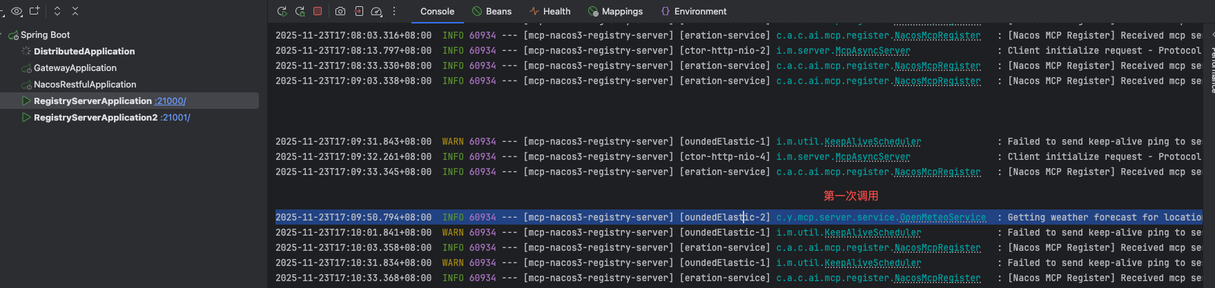This screenshot has height=288, width=1215.
Task: Select NacosRestfulApplication in the services tree
Action: 85,84
